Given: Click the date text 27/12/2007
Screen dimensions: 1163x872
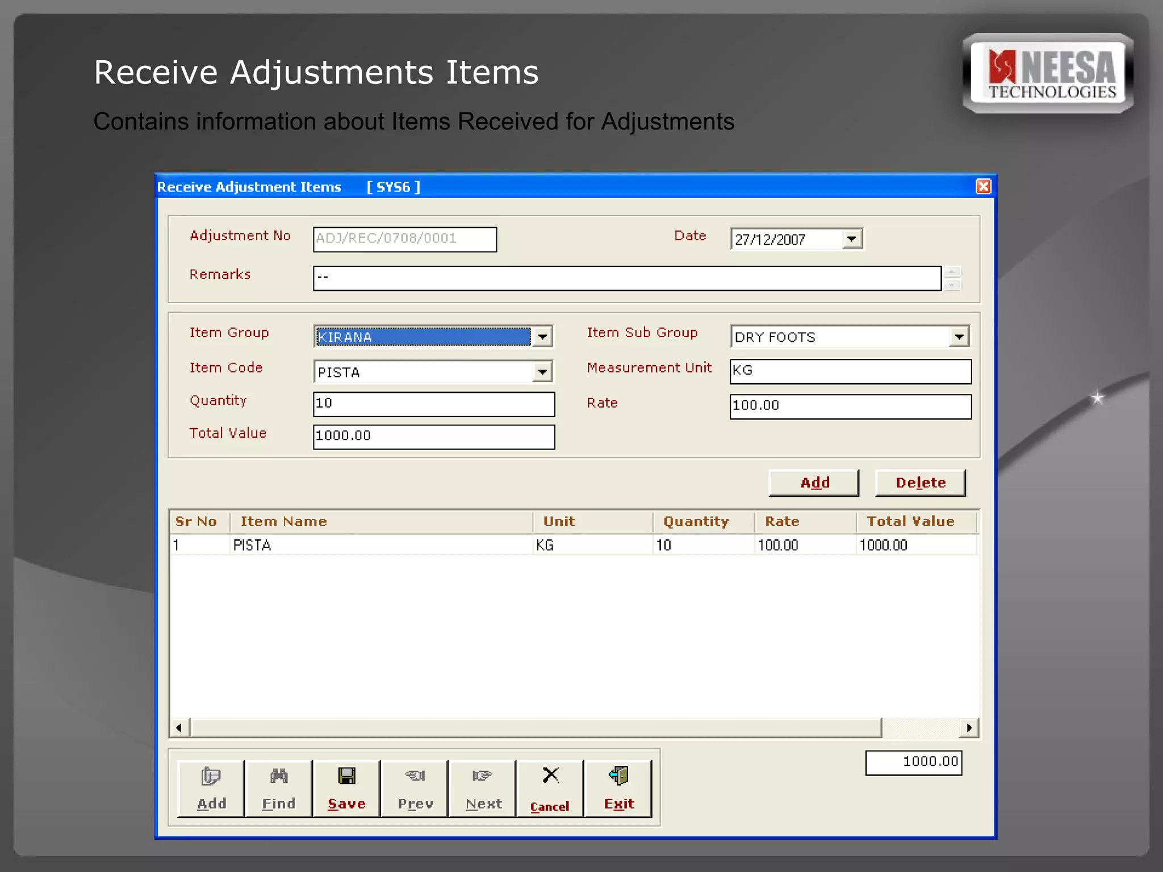Looking at the screenshot, I should click(x=770, y=240).
